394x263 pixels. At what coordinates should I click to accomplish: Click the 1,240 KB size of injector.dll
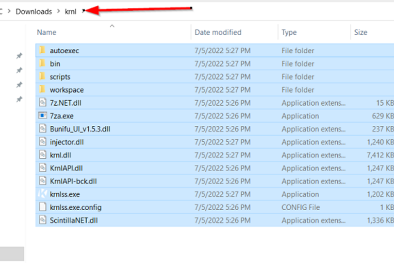(x=380, y=142)
